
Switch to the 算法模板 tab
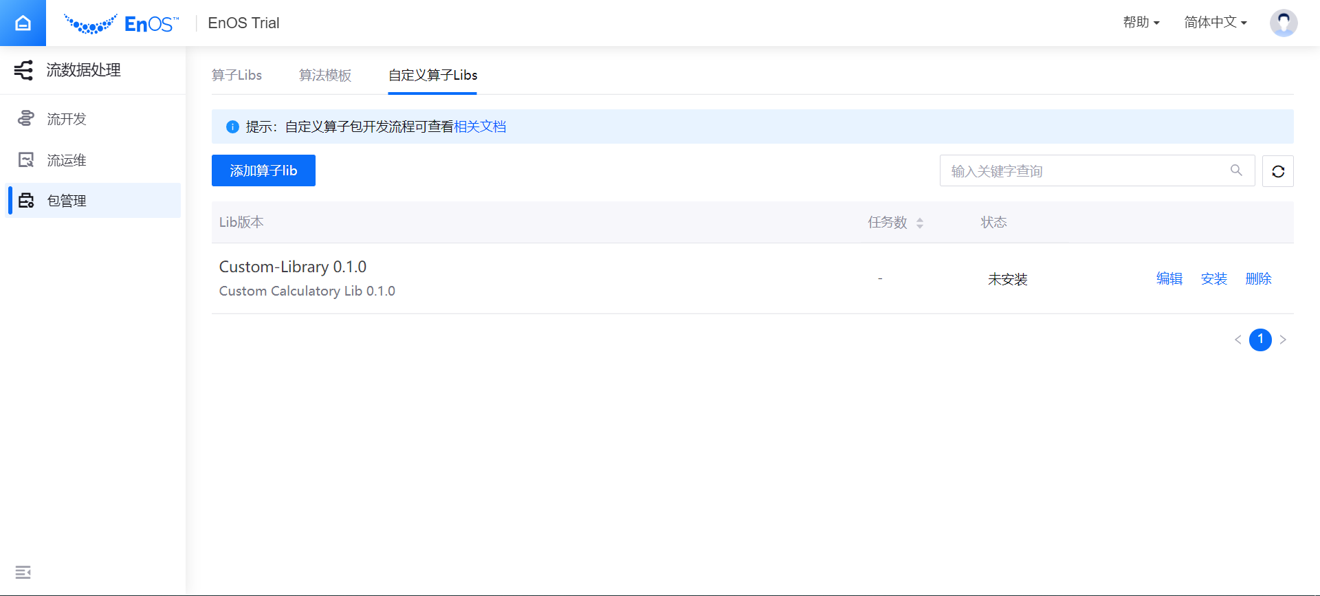pos(325,75)
